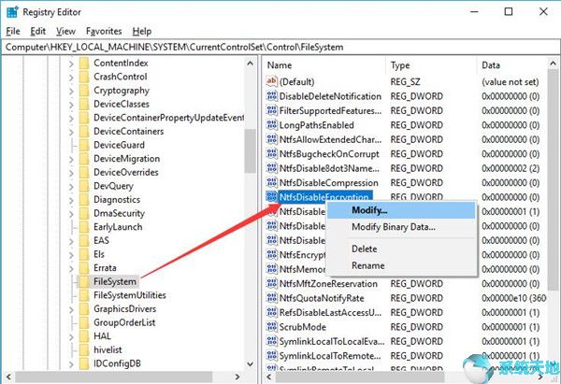Expand the DmaSecurity tree node
561x384 pixels.
[x=71, y=214]
